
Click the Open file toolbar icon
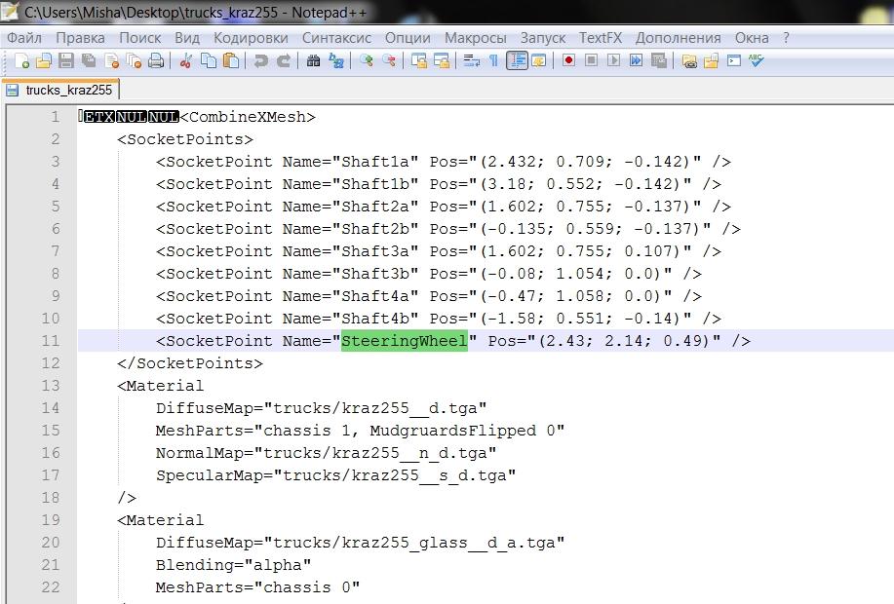44,60
